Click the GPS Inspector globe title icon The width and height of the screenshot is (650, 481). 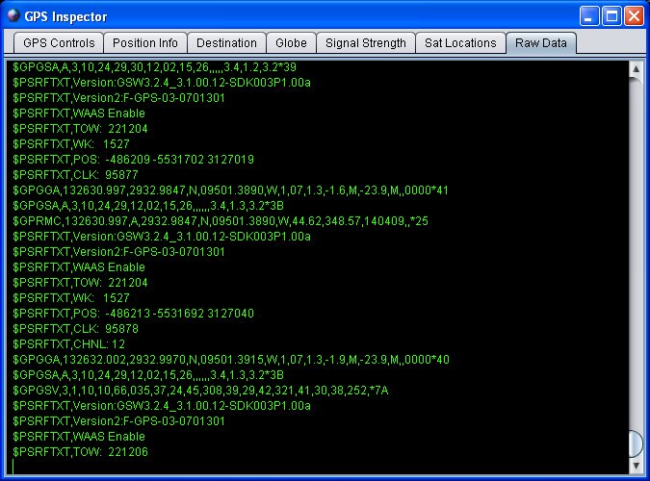(13, 15)
